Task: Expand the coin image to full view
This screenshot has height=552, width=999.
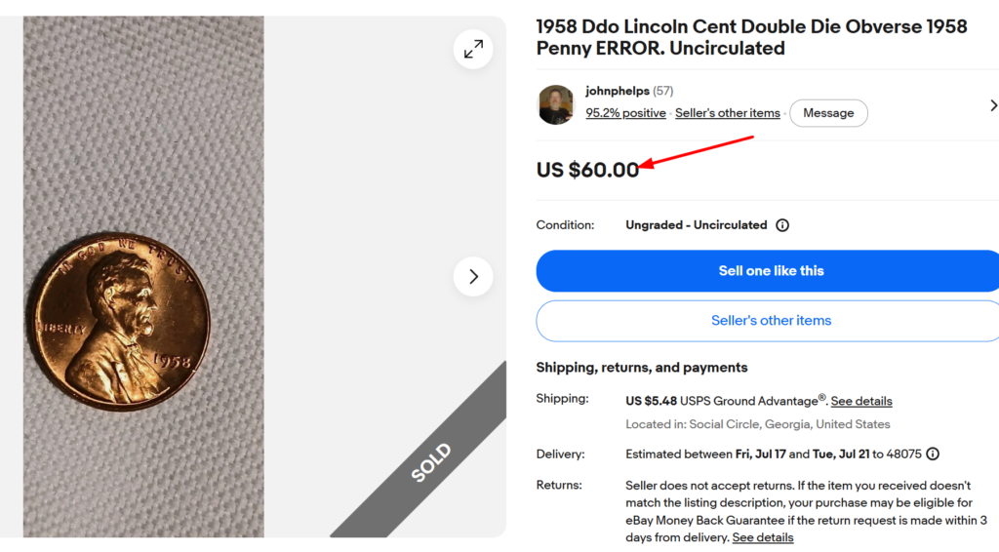Action: point(473,49)
